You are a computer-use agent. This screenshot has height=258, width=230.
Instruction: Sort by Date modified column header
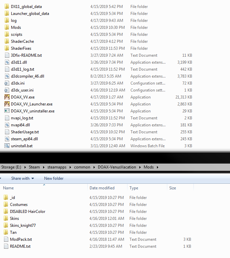pyautogui.click(x=107, y=188)
